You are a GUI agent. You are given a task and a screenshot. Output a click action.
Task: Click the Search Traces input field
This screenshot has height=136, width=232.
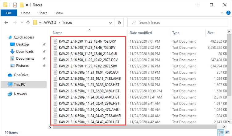178,23
